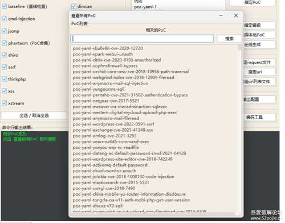Toggle the baseline checkbox
Viewport: 285px width, 223px height.
coord(5,6)
